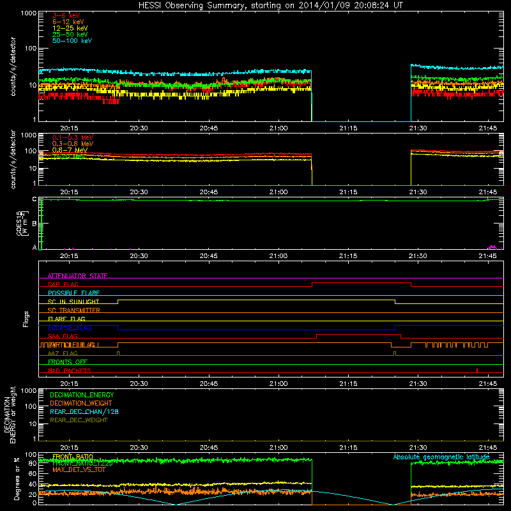Click the DECIMATION_WEIGHT legend label
The height and width of the screenshot is (511, 511).
[81, 404]
